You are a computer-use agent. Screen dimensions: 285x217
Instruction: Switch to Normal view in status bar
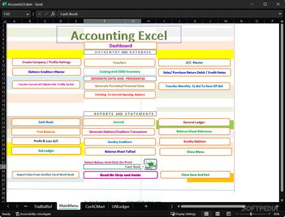206,214
